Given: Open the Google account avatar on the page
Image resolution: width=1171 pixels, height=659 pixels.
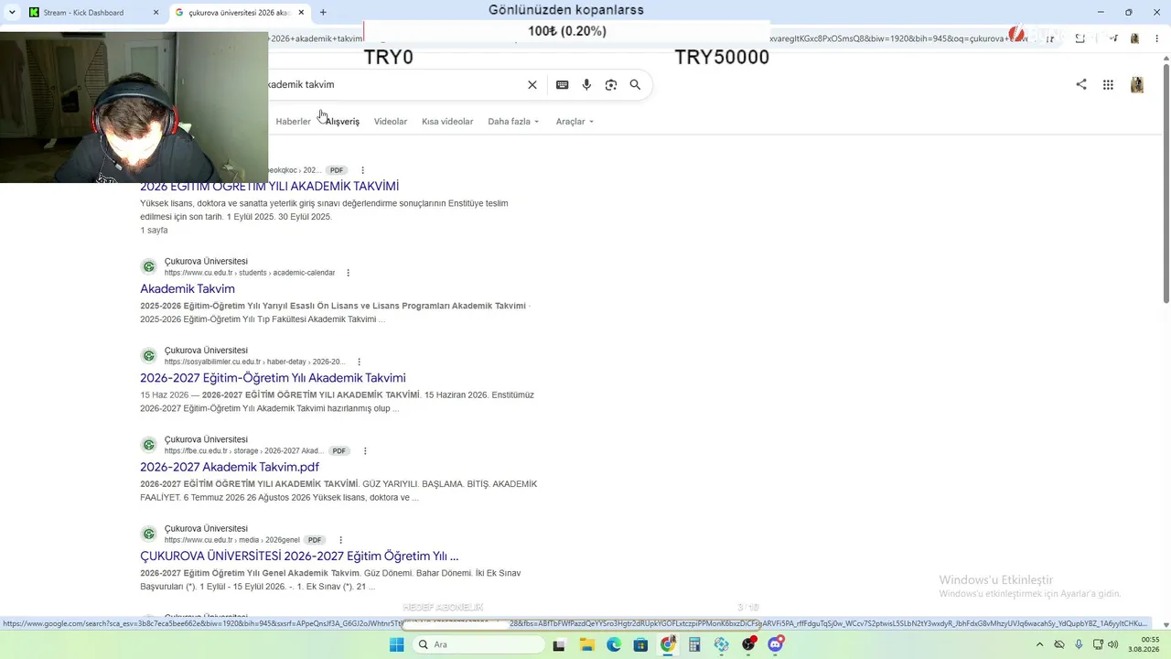Looking at the screenshot, I should pyautogui.click(x=1137, y=85).
